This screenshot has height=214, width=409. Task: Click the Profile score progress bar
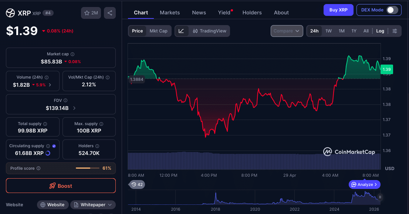pos(87,168)
